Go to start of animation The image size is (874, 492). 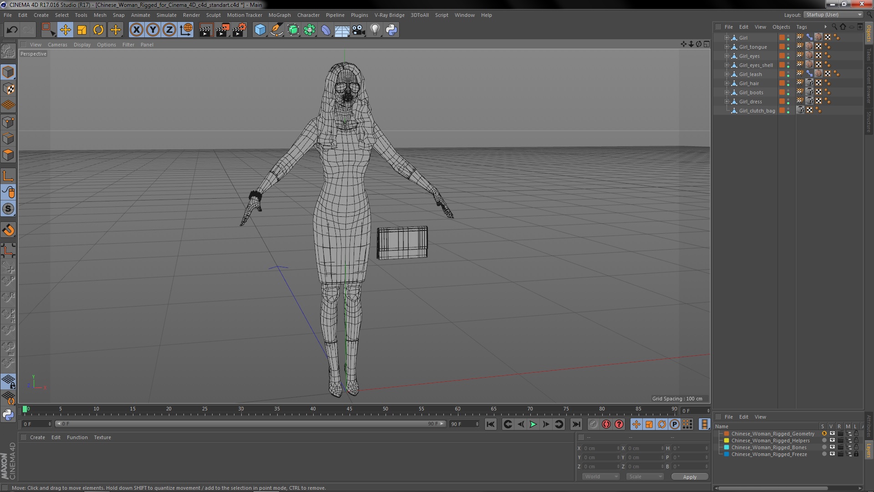pos(490,424)
